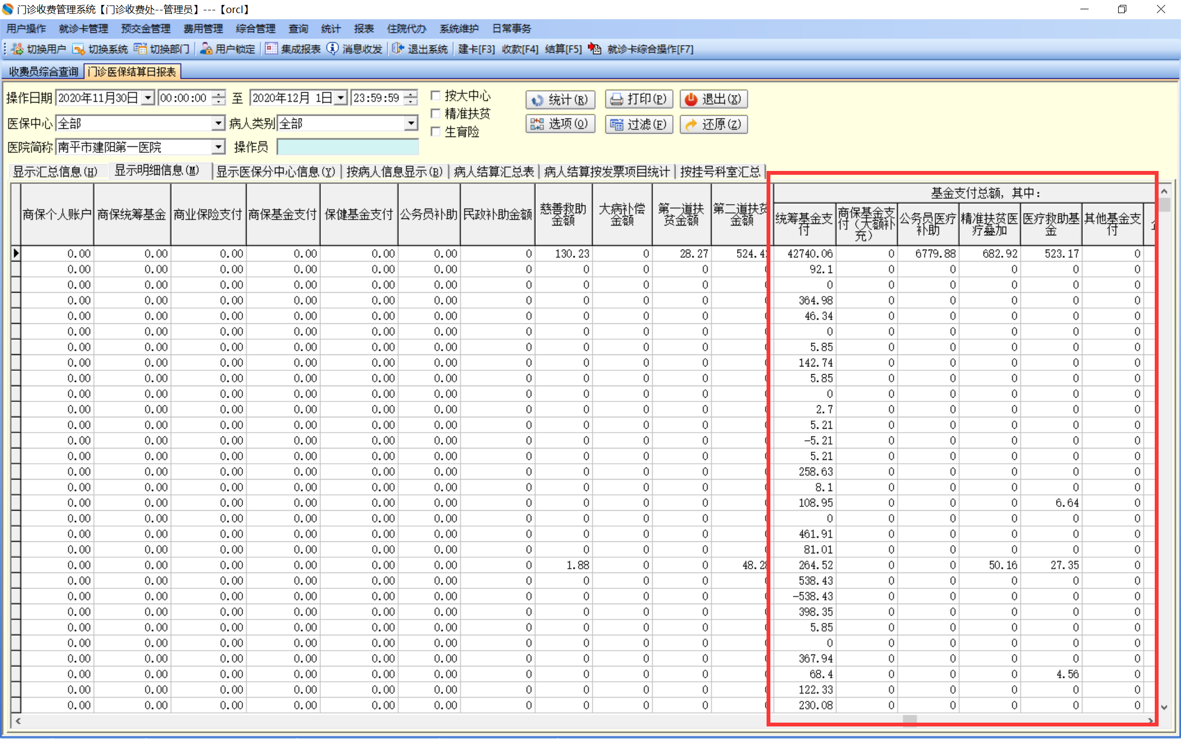Click the 用户锁定 lock user icon
This screenshot has width=1181, height=739.
(x=206, y=49)
